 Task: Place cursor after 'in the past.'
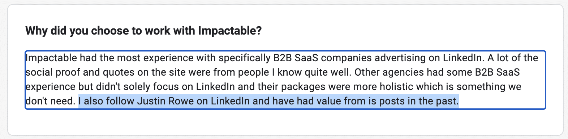tap(459, 101)
